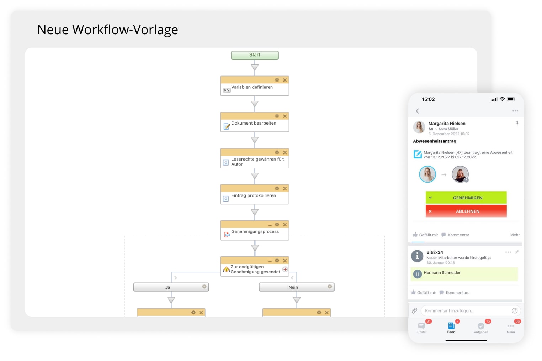542x361 pixels.
Task: Click the Abwesenheitsantrag workflow icon
Action: pyautogui.click(x=418, y=155)
